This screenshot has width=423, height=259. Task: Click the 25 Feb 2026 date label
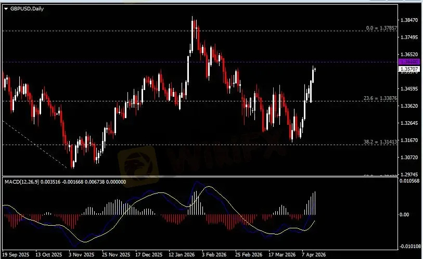click(x=249, y=255)
